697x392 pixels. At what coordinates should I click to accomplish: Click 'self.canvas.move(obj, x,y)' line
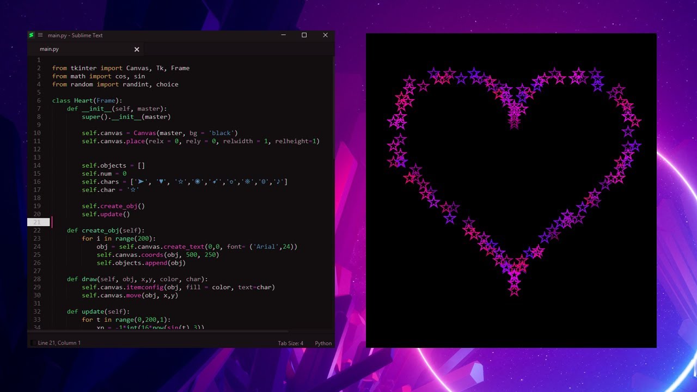[130, 295]
